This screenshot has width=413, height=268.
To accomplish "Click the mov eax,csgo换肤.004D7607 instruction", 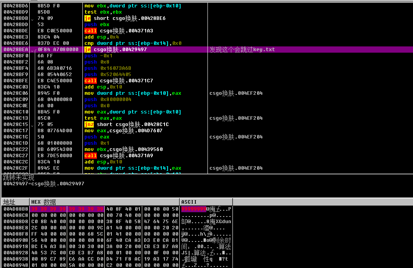I will [x=123, y=131].
